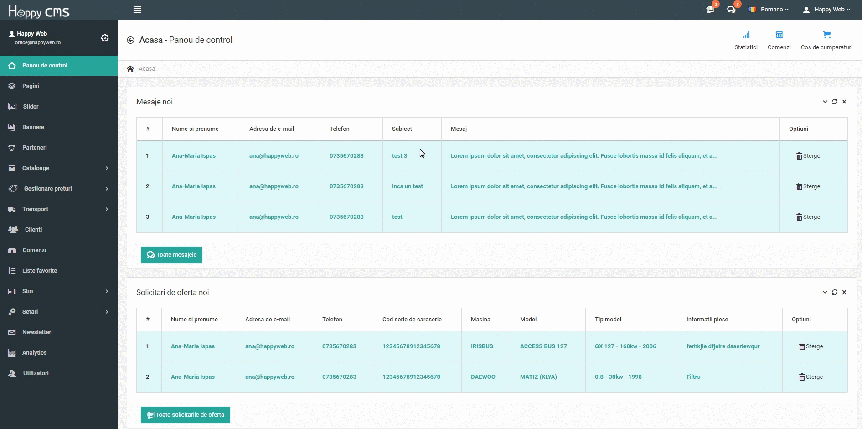862x429 pixels.
Task: Open the Statistici shortcut
Action: coord(746,40)
